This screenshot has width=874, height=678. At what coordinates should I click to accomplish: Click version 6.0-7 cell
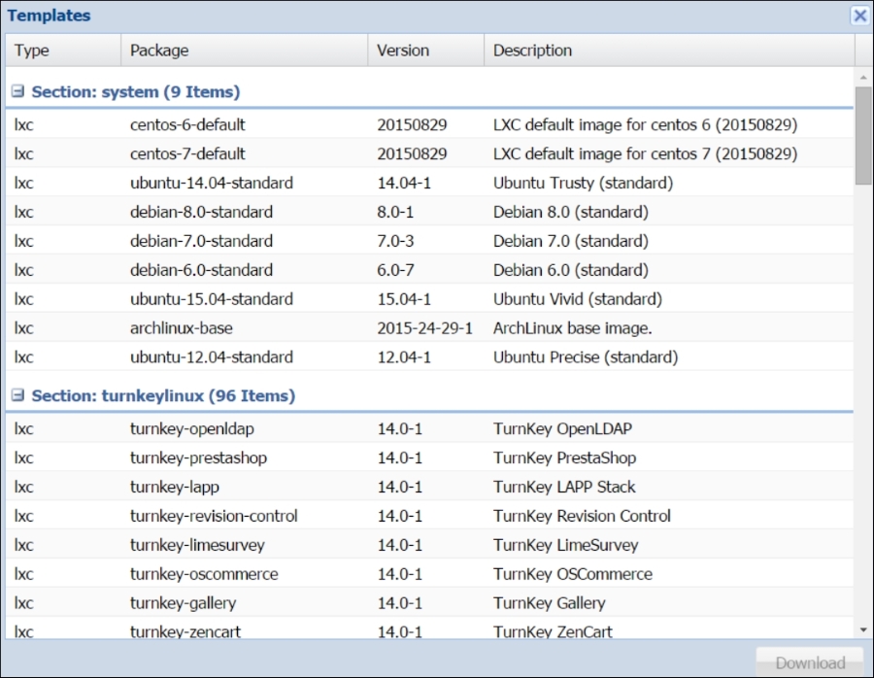click(x=395, y=270)
